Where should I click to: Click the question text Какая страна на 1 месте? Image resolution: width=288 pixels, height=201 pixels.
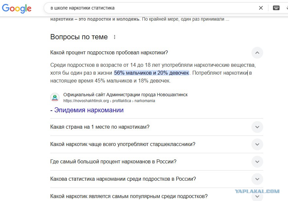pyautogui.click(x=100, y=127)
